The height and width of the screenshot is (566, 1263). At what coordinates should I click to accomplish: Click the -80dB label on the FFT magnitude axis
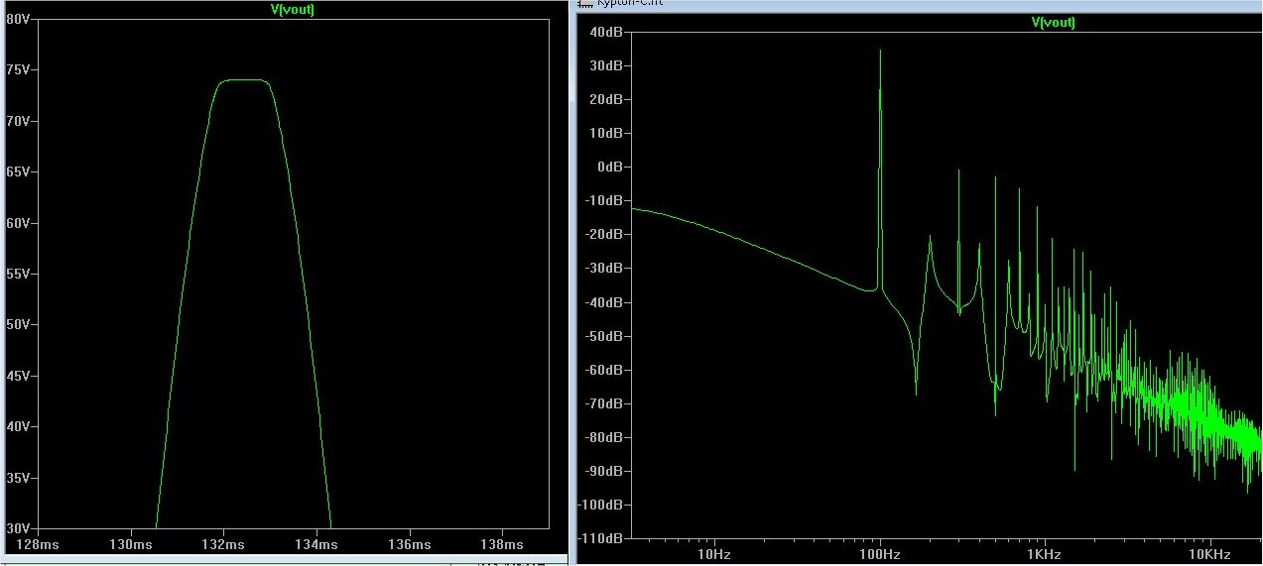point(603,437)
